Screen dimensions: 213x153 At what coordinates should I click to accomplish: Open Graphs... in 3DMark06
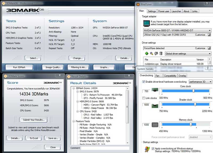104,67
